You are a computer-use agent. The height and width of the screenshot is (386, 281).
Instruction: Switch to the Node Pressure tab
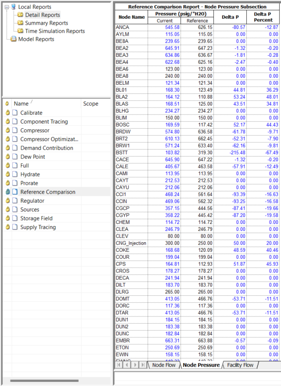(201, 365)
